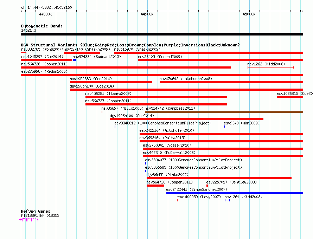The height and width of the screenshot is (239, 313).
Task: Select the dgv86e55 (Pinto2007) red bar
Action: [219, 178]
